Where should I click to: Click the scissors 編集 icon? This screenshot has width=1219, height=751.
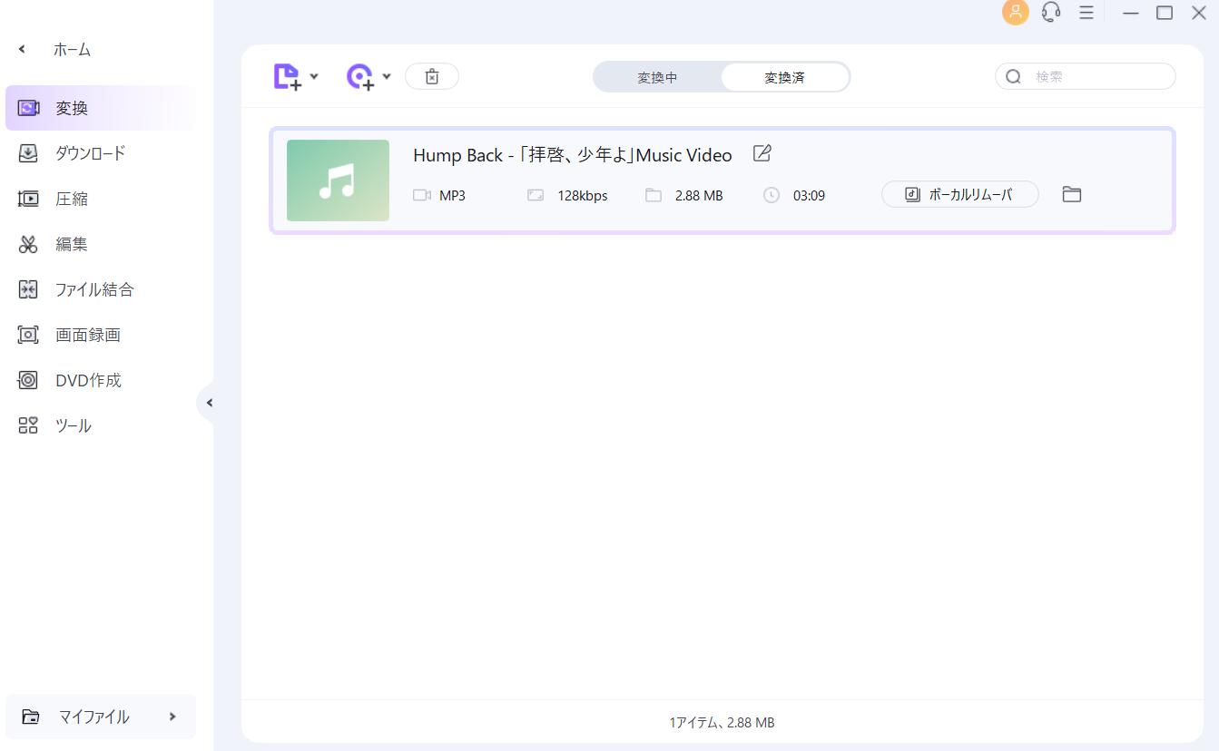(x=28, y=244)
